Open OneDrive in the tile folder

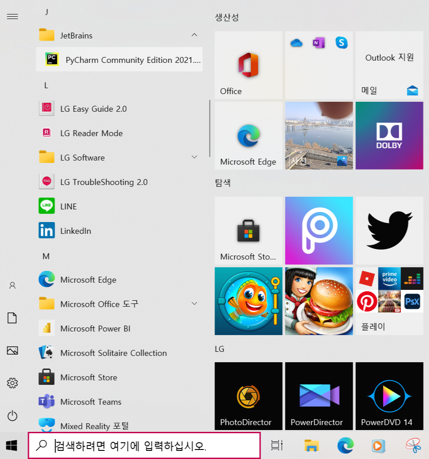coord(296,43)
